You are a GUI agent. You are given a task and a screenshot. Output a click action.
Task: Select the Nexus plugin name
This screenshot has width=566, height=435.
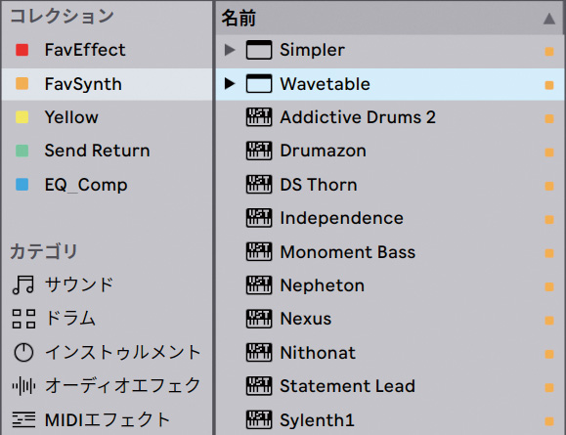306,319
